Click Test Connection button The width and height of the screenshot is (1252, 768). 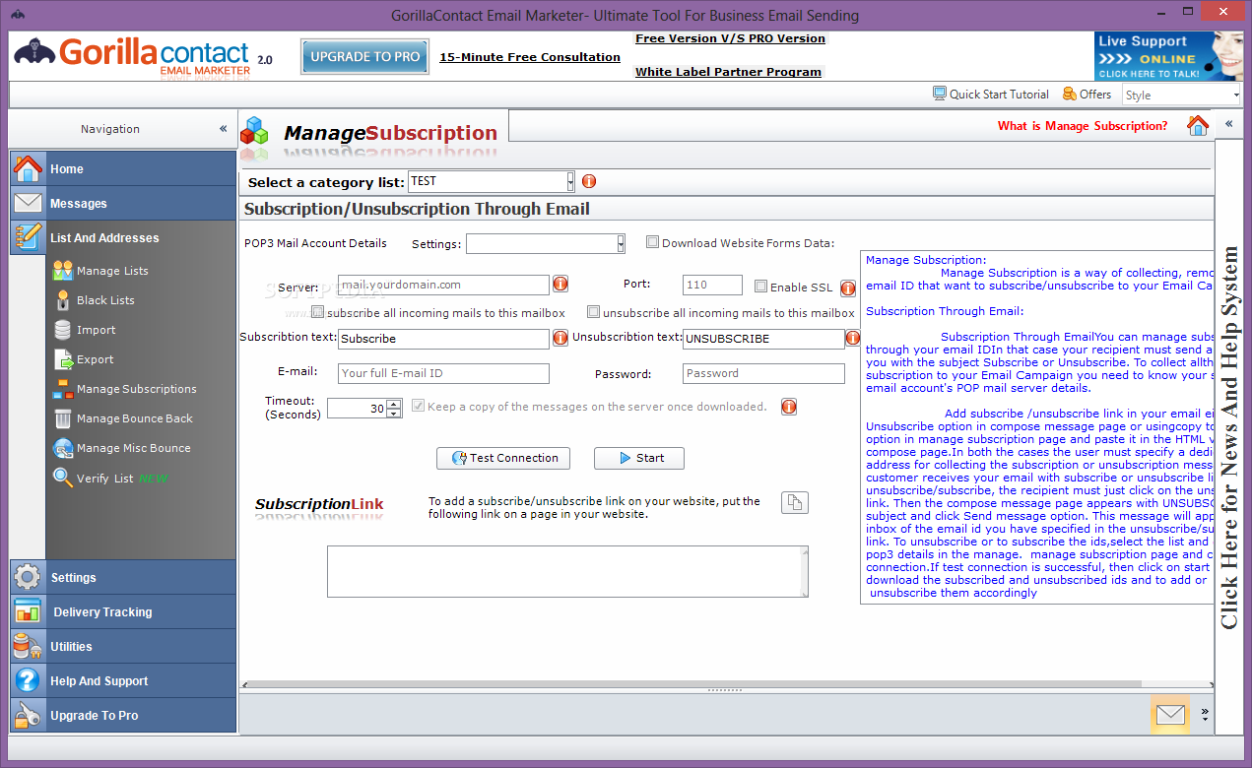pyautogui.click(x=505, y=458)
